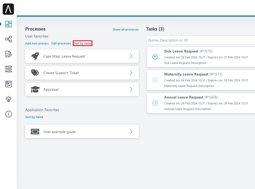Click the Tasks (3) heading

pyautogui.click(x=155, y=29)
